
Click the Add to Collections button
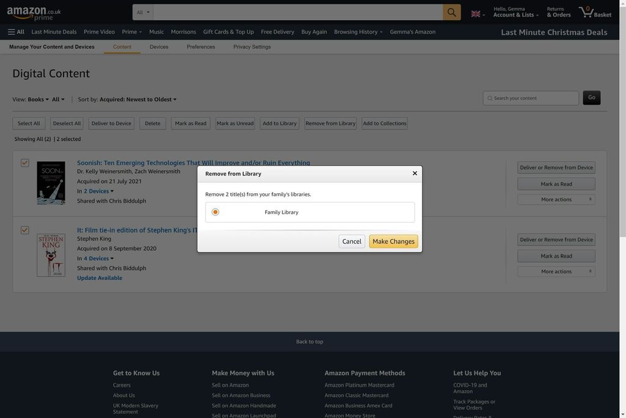tap(385, 123)
